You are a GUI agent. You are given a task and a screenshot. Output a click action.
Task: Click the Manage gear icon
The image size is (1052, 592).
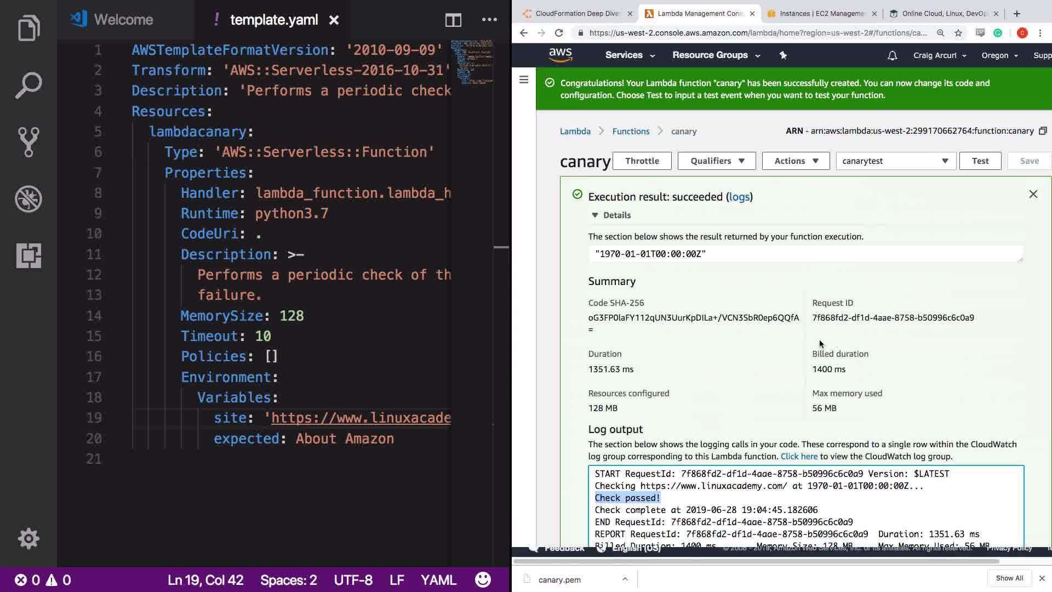(28, 538)
